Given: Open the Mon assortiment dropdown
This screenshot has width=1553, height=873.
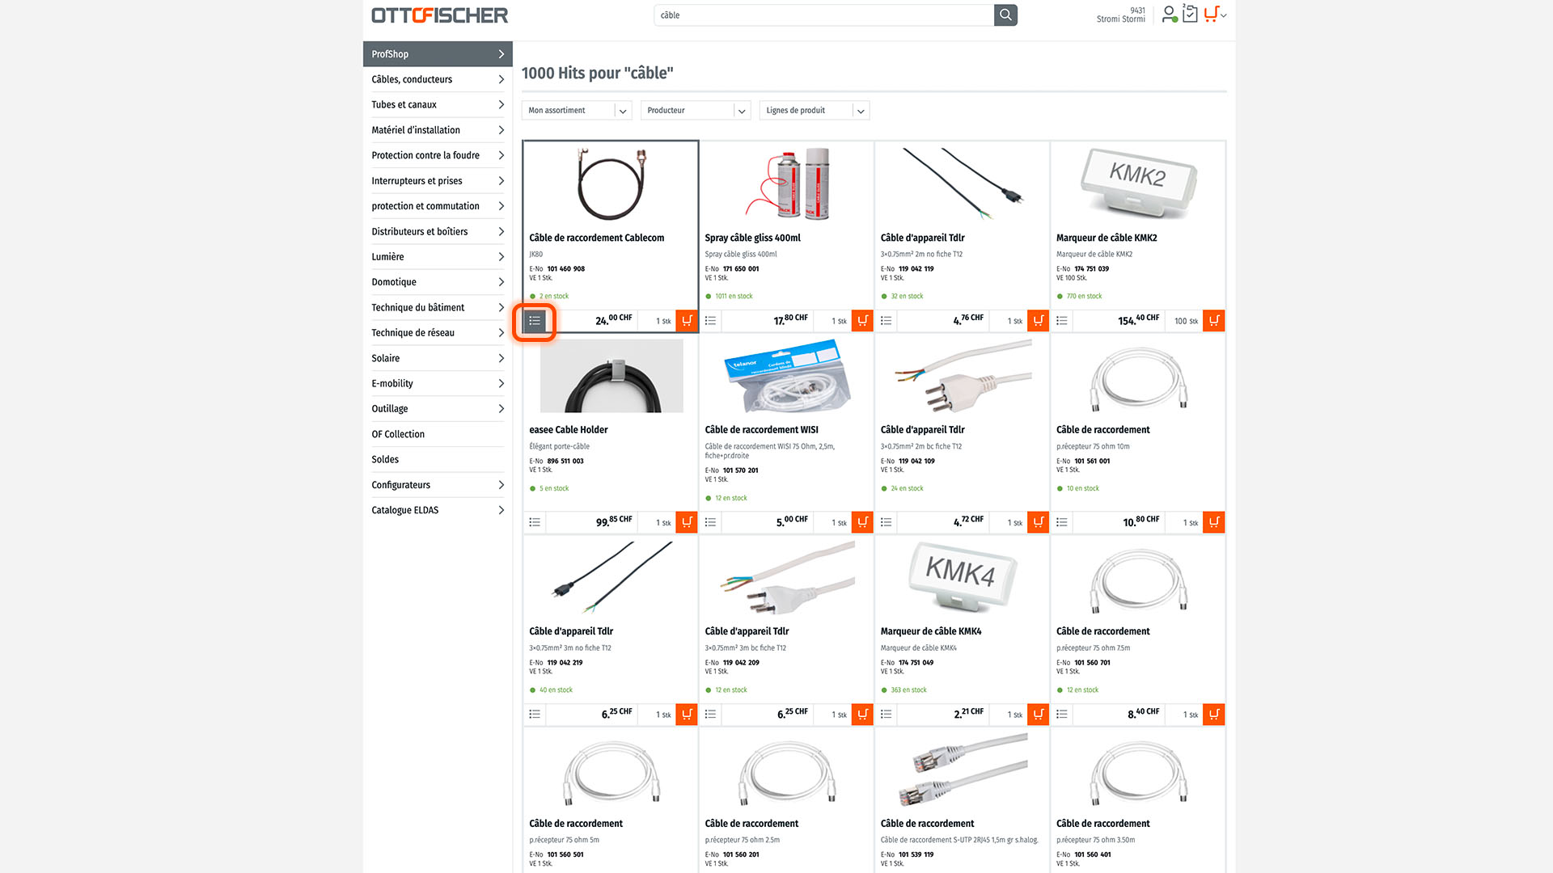Looking at the screenshot, I should (577, 111).
